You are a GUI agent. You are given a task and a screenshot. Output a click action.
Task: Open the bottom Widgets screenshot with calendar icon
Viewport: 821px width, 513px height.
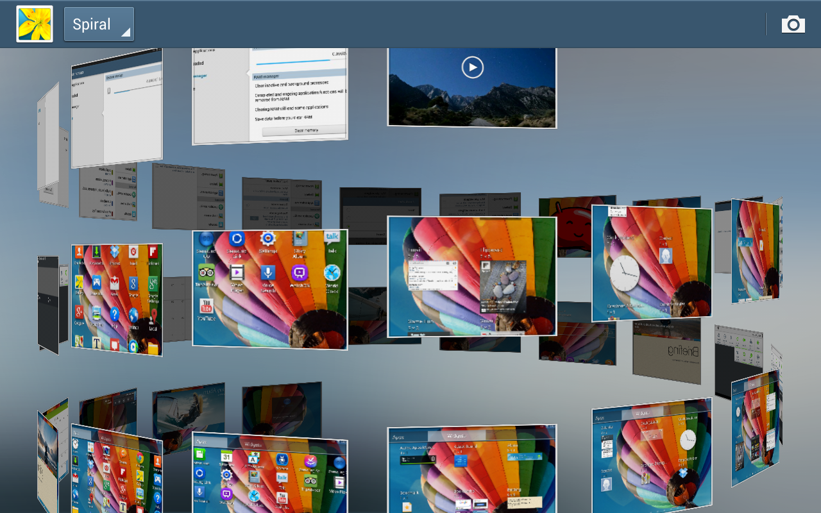pos(269,475)
